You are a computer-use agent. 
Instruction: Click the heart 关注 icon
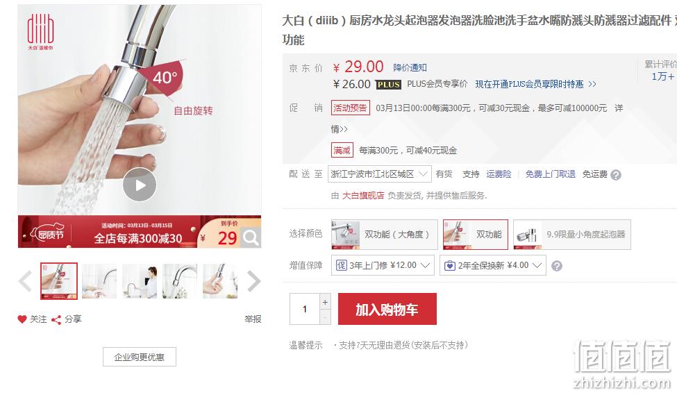tap(22, 319)
